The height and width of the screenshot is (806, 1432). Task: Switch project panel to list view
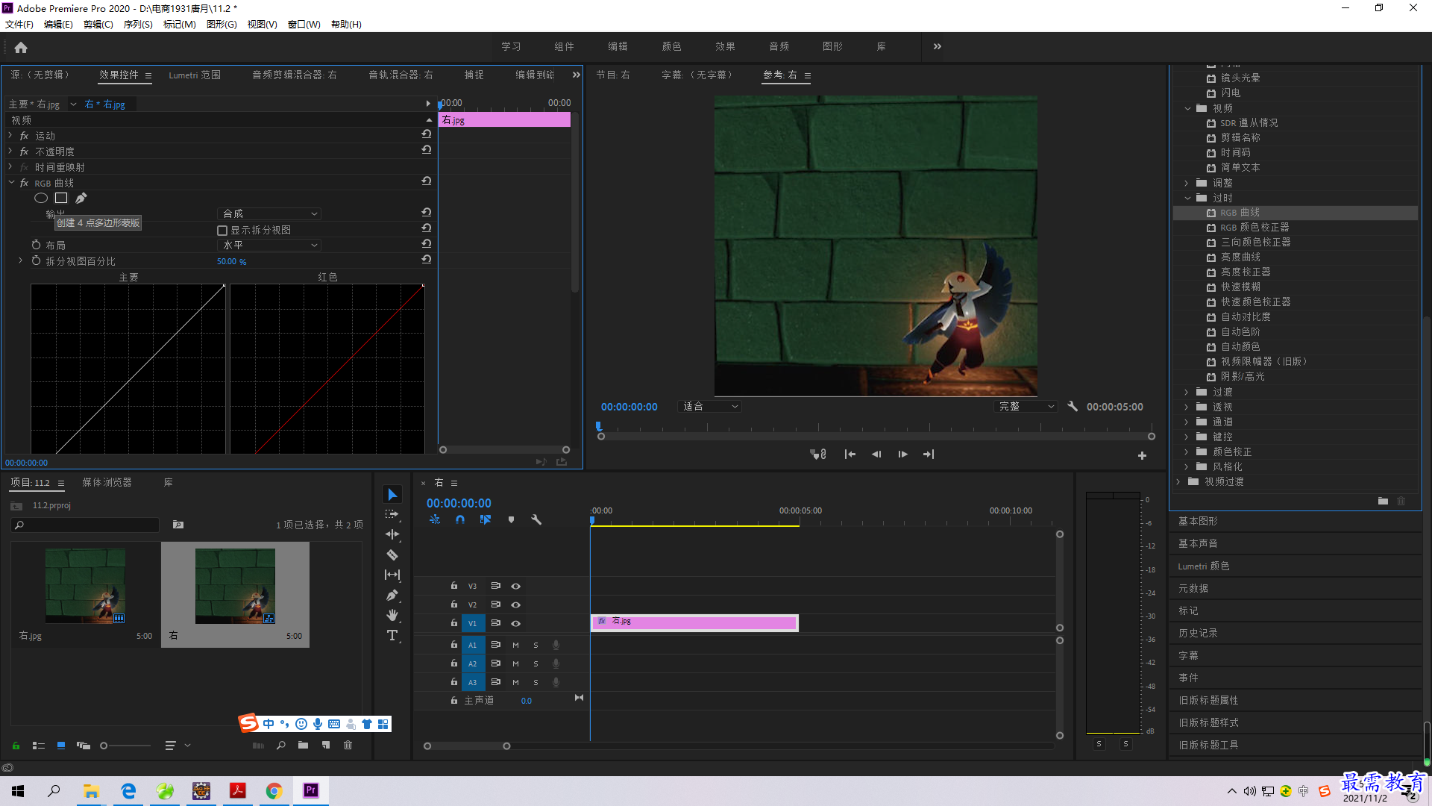39,745
